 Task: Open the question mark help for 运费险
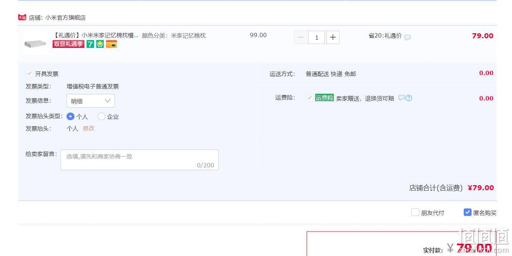tap(409, 98)
